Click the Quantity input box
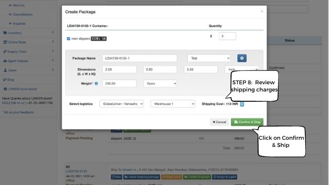Image resolution: width=329 pixels, height=185 pixels. tap(227, 36)
